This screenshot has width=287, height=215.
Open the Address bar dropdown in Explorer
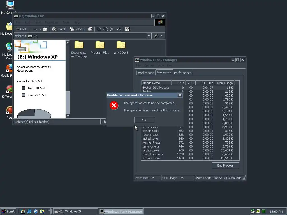point(149,36)
